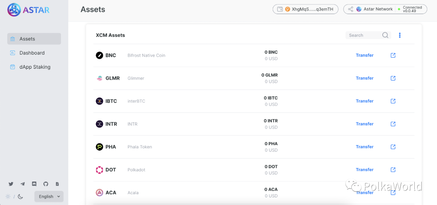
Task: Open the Discord link icon
Action: 34,184
